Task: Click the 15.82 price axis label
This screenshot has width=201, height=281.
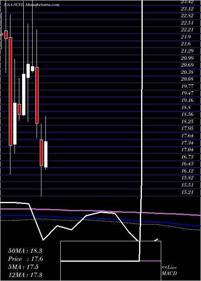Action: pyautogui.click(x=187, y=178)
